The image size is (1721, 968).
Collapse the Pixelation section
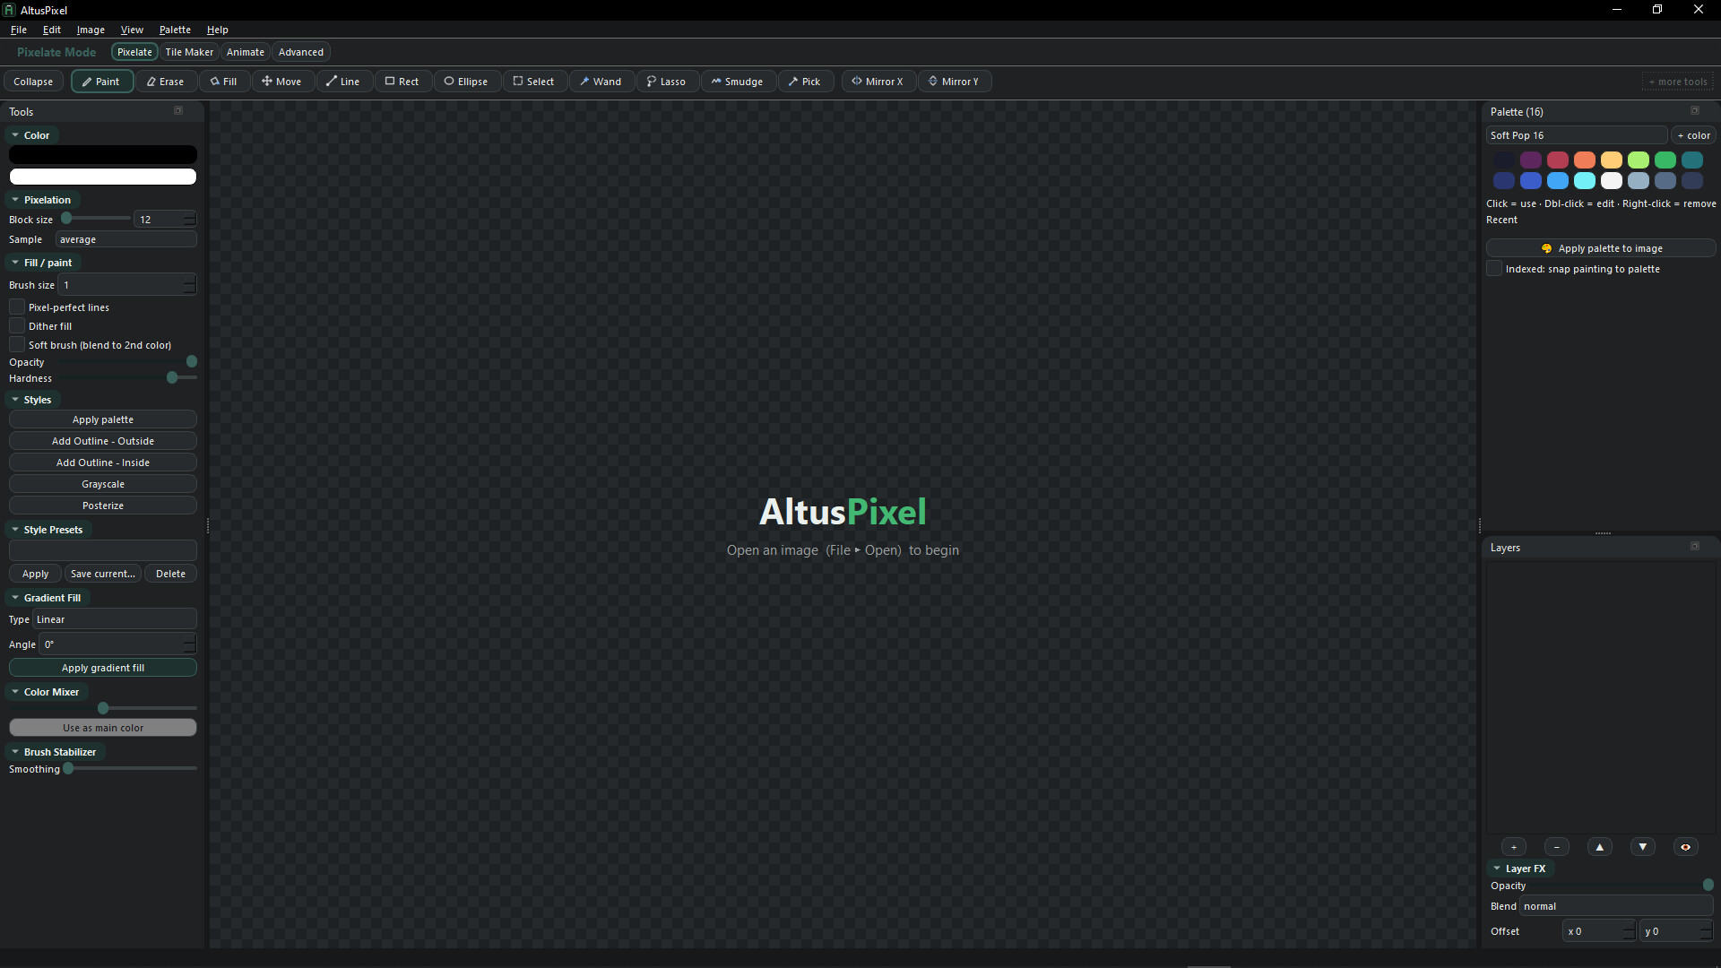43,200
